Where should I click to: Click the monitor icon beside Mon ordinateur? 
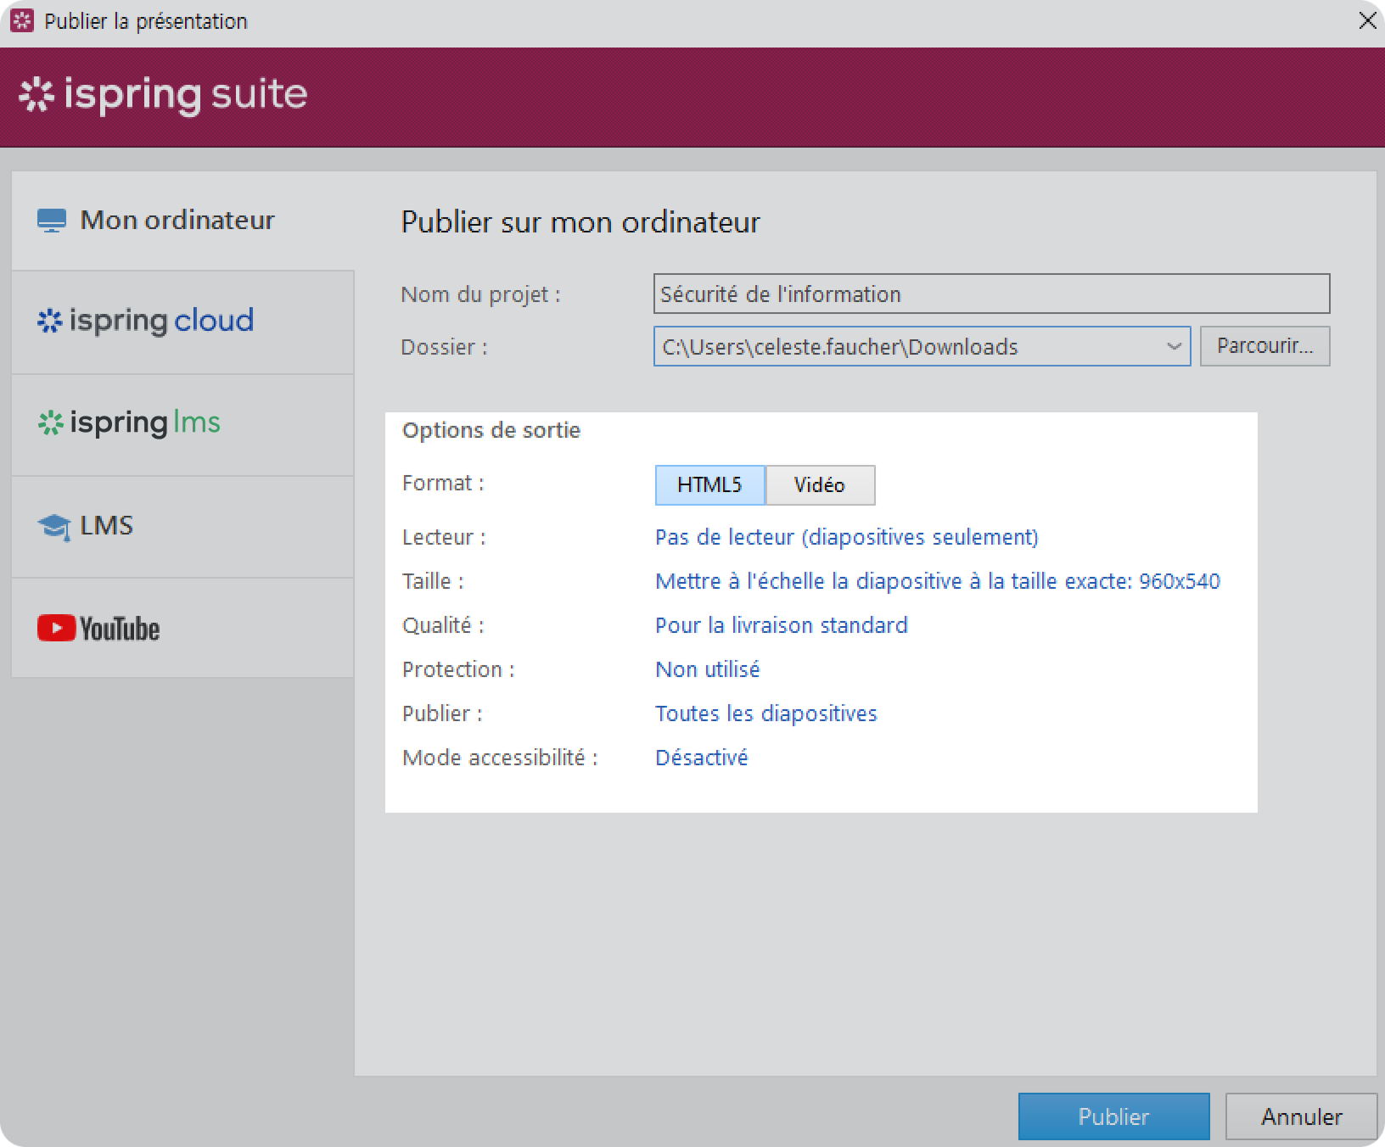click(x=51, y=221)
